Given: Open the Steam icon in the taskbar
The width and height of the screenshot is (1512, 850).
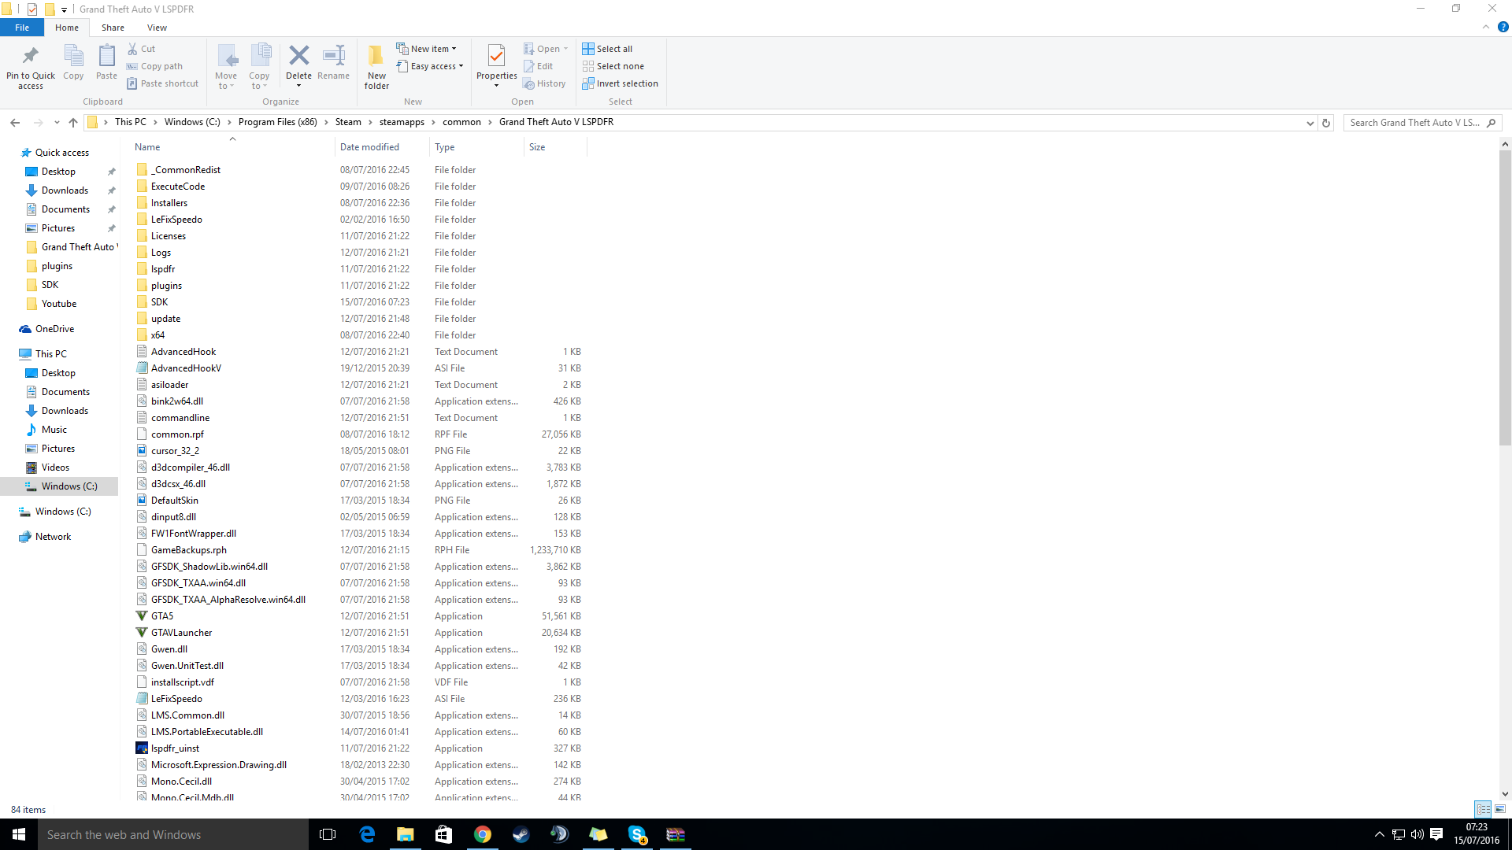Looking at the screenshot, I should point(521,834).
